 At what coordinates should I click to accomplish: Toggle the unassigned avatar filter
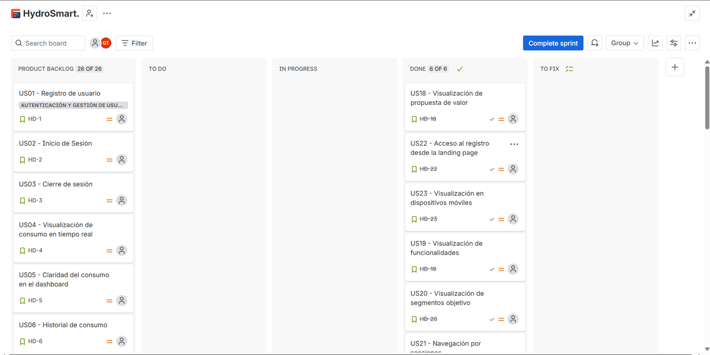pyautogui.click(x=95, y=43)
